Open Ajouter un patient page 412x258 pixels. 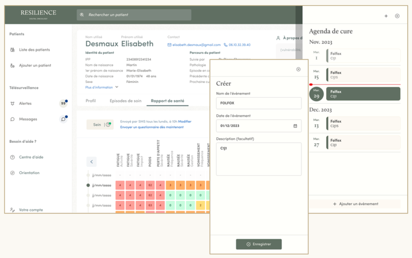(35, 65)
